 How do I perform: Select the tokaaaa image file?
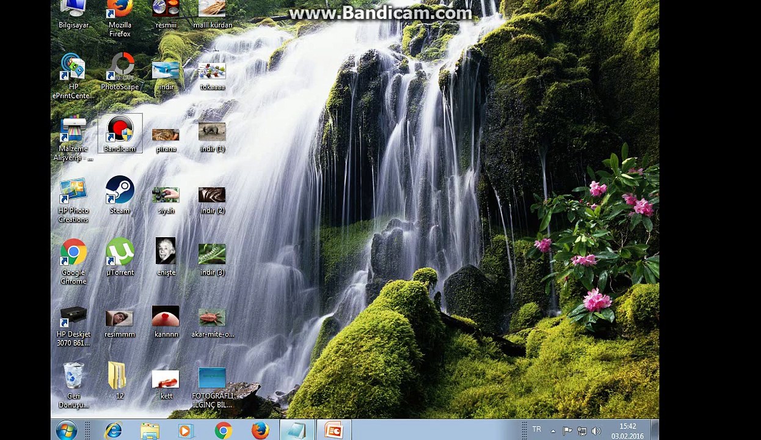(212, 76)
